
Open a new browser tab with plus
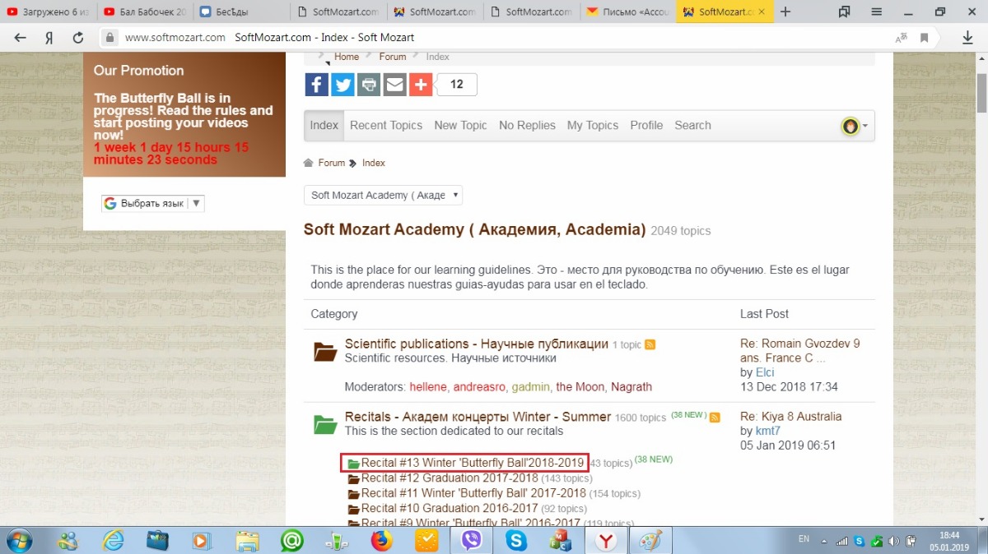tap(785, 12)
